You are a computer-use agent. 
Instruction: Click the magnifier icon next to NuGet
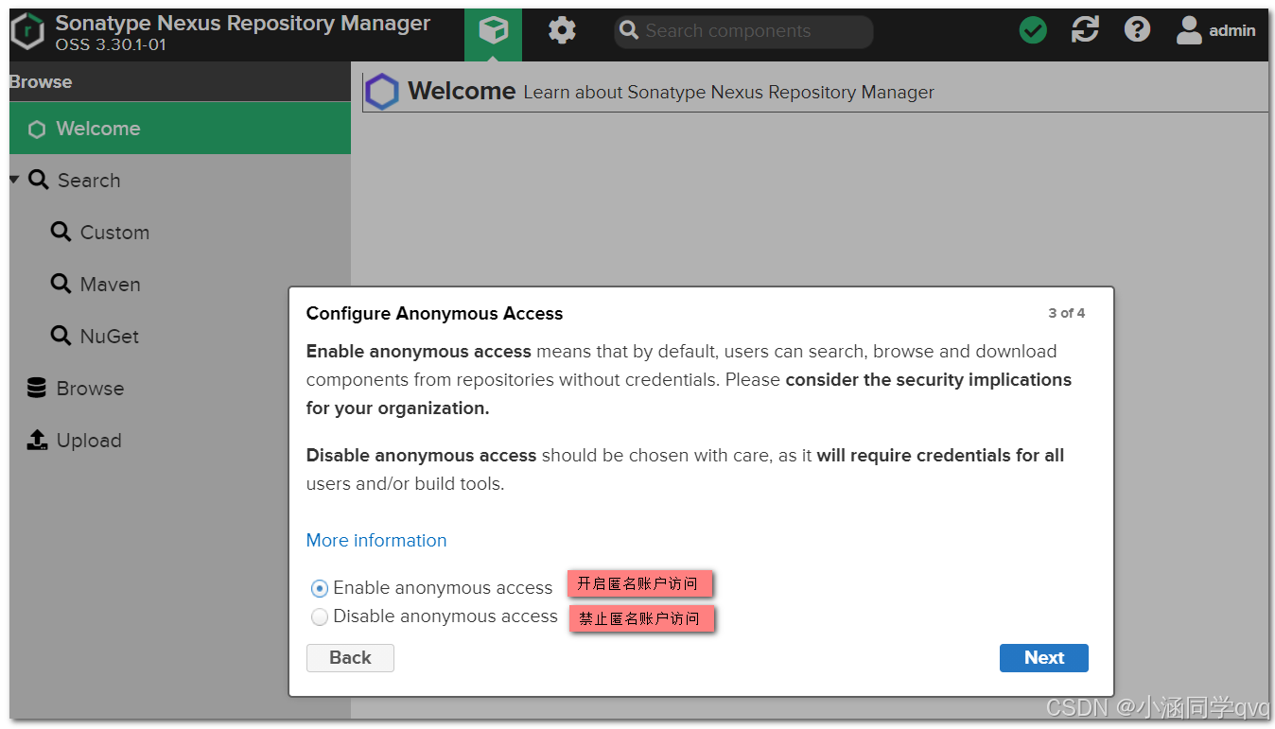[61, 336]
